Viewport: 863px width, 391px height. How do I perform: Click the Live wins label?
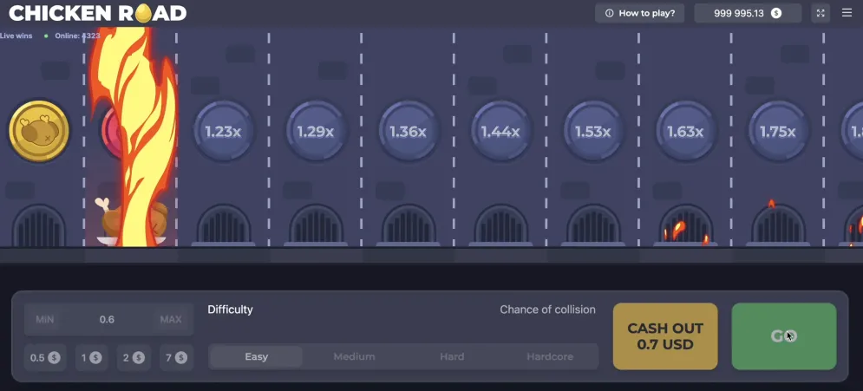coord(16,36)
